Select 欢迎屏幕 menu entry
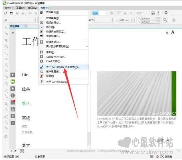 click(x=64, y=18)
